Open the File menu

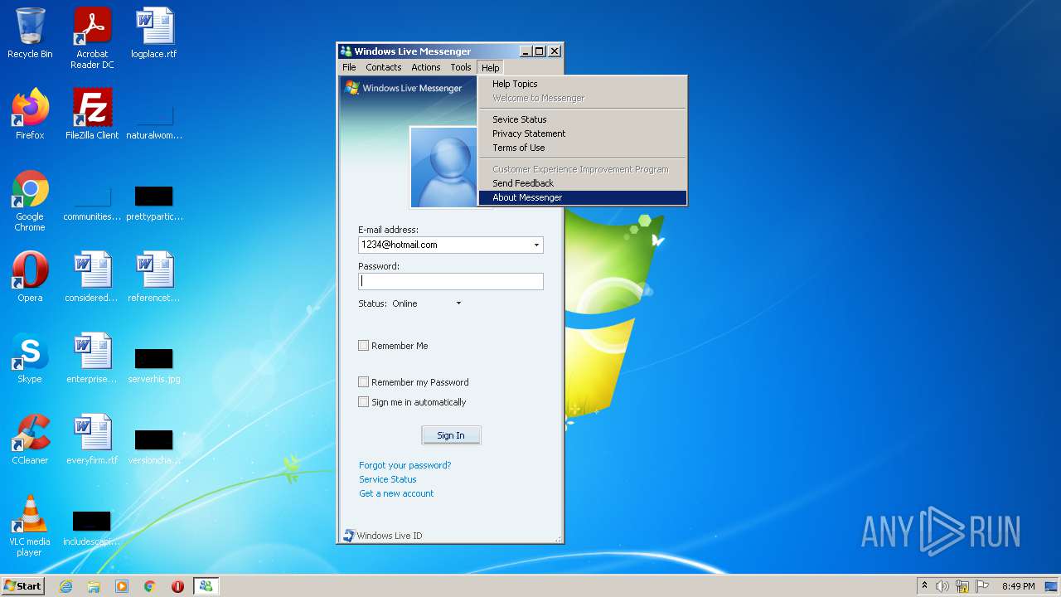349,67
